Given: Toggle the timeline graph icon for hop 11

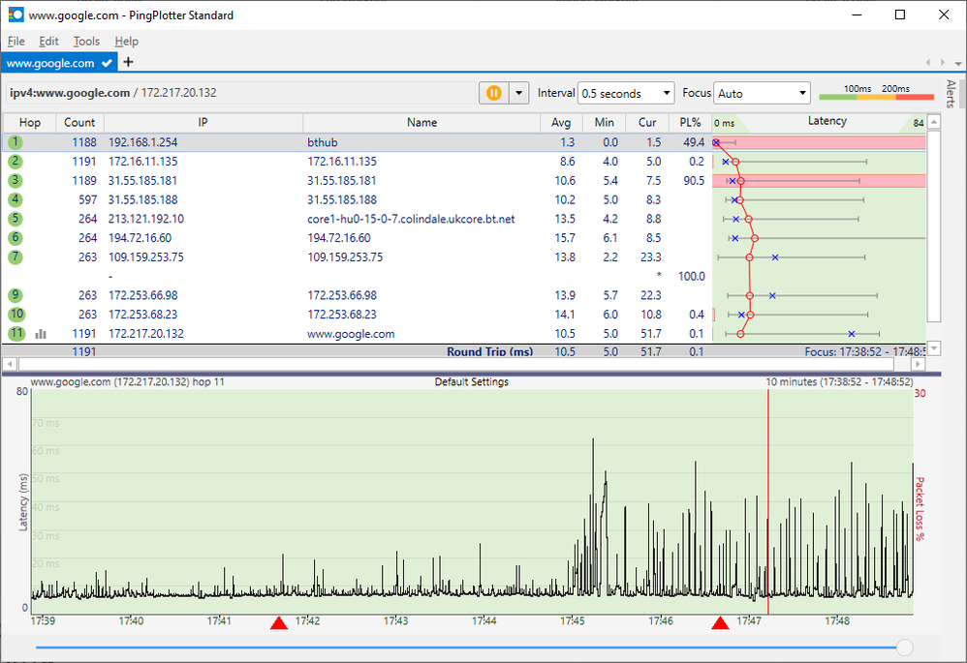Looking at the screenshot, I should click(41, 334).
